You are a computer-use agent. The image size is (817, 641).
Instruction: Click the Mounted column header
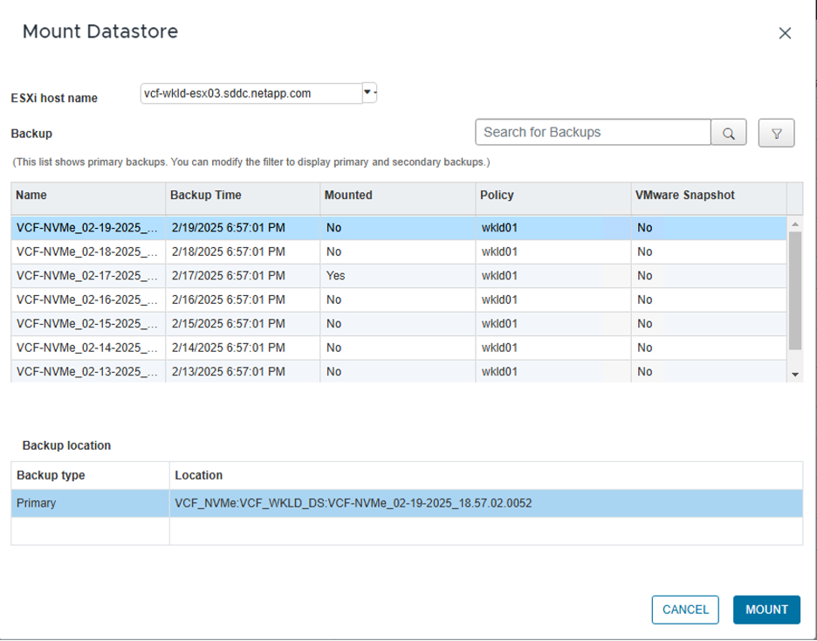tap(397, 196)
